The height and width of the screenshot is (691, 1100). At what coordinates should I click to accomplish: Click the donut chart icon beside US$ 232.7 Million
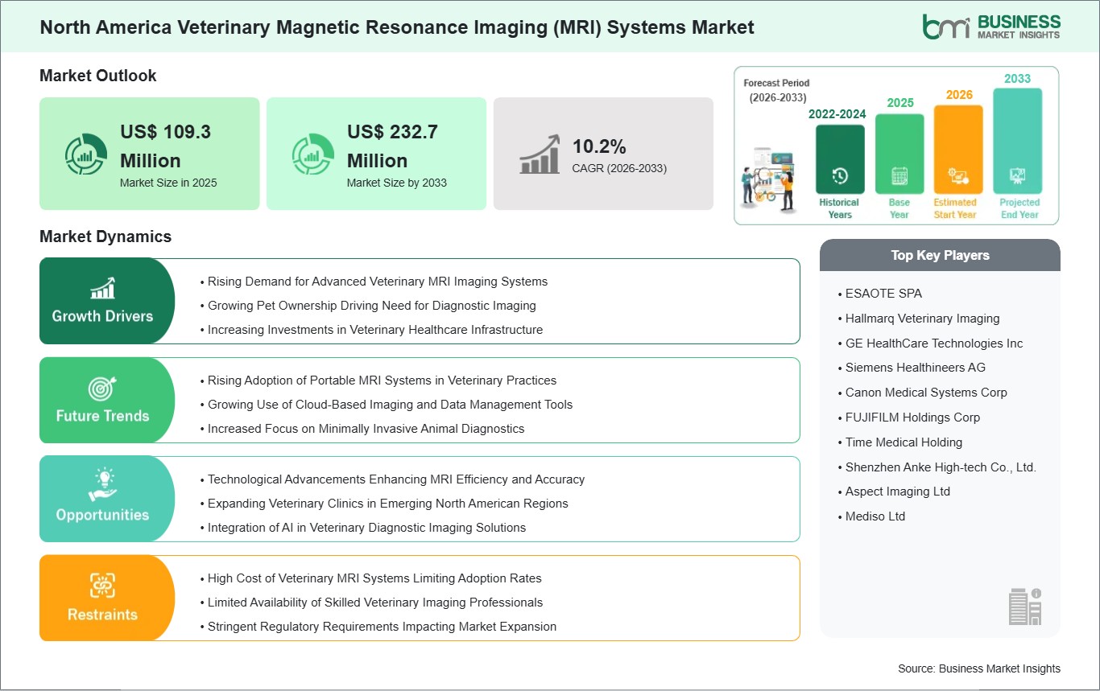coord(312,154)
